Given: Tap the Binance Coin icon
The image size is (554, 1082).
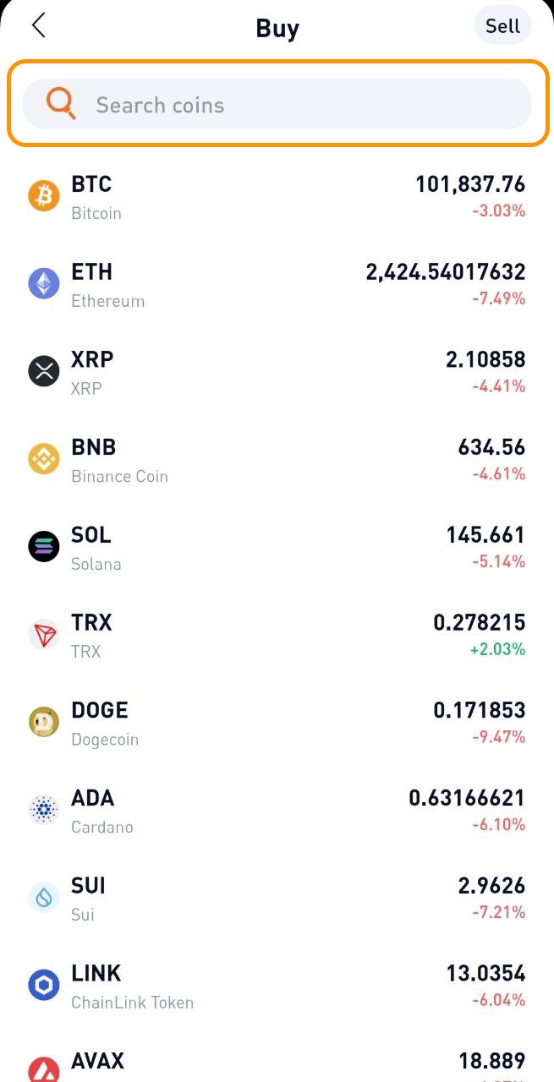Looking at the screenshot, I should pos(44,459).
